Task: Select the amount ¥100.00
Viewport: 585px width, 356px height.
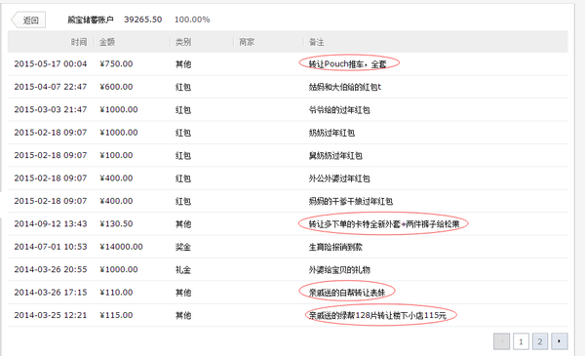Action: 116,155
